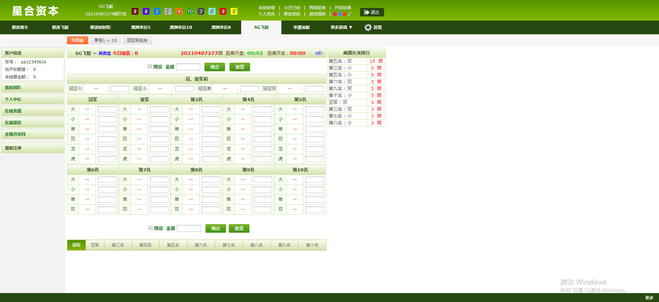Switch to the 冠亚军组合 tab
Screen dimensions: 659x302
(137, 40)
